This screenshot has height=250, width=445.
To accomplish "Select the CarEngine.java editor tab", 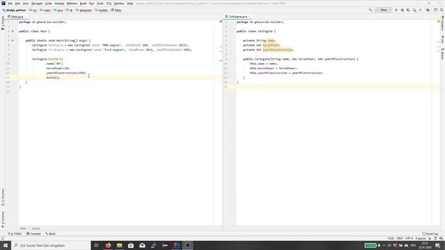I will tap(238, 17).
